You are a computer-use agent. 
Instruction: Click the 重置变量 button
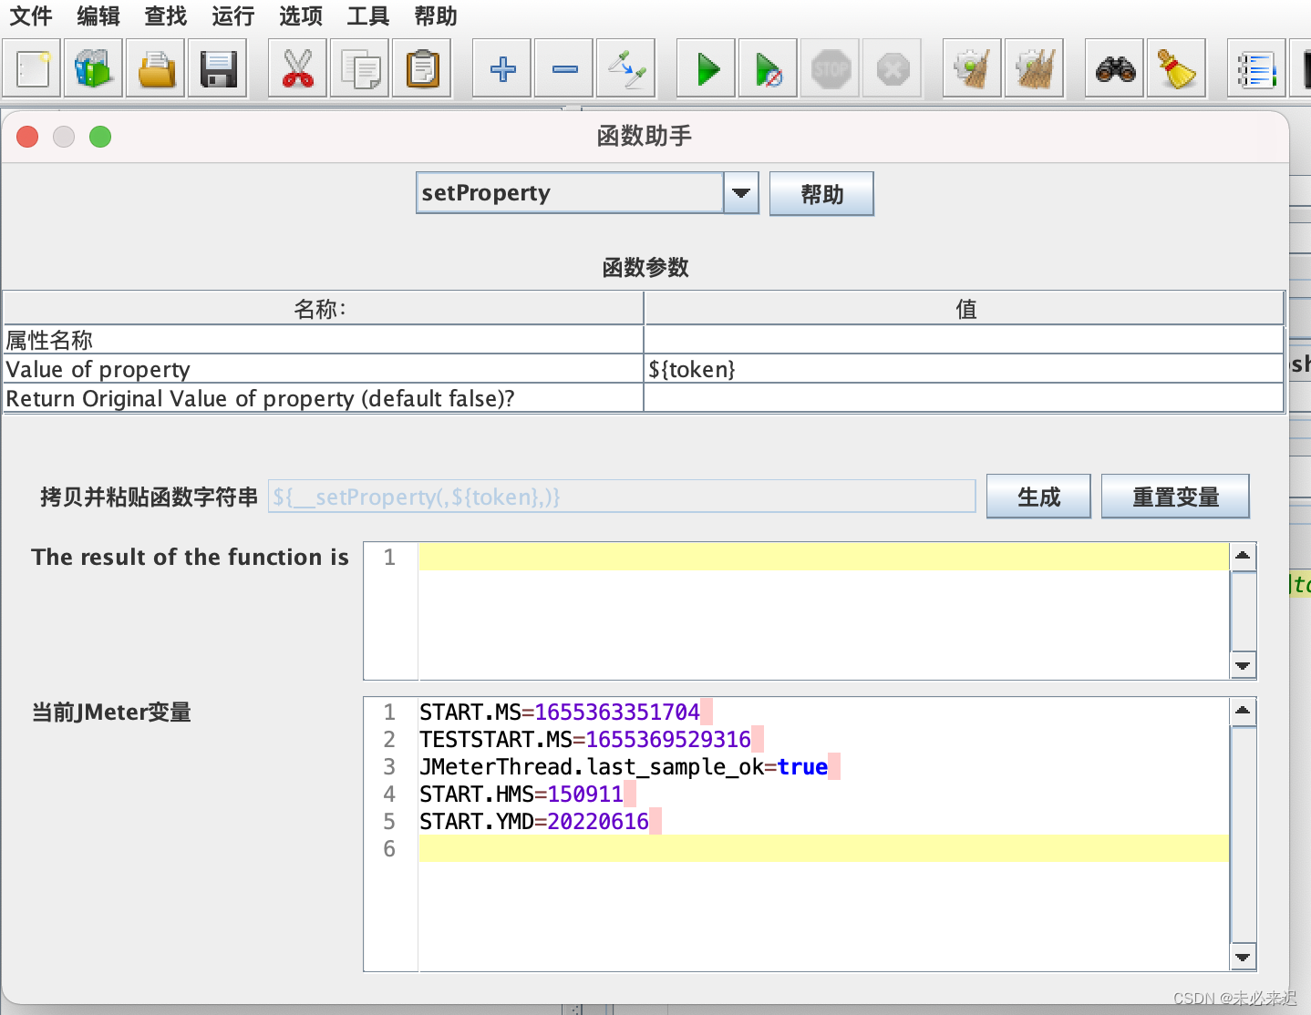click(x=1175, y=497)
